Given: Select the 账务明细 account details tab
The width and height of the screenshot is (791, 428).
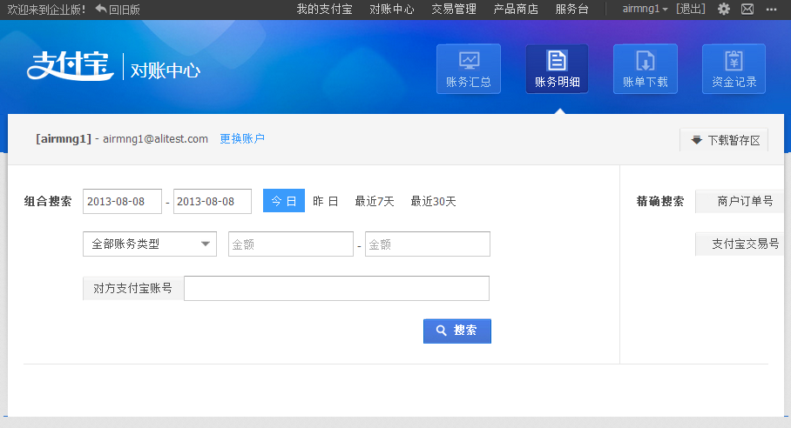Looking at the screenshot, I should (x=557, y=69).
